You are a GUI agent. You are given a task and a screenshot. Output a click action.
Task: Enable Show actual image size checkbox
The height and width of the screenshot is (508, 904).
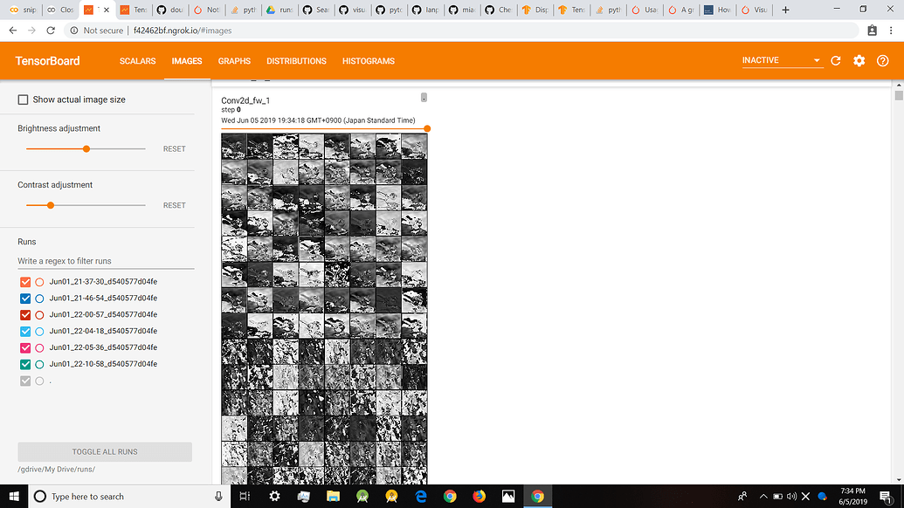(24, 100)
